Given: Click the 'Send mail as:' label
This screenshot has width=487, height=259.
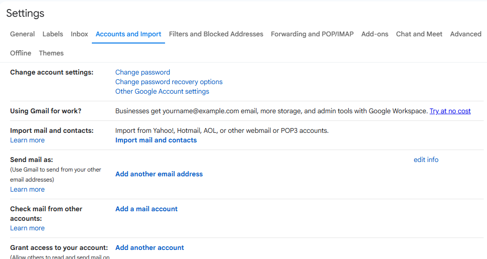Looking at the screenshot, I should tap(32, 160).
